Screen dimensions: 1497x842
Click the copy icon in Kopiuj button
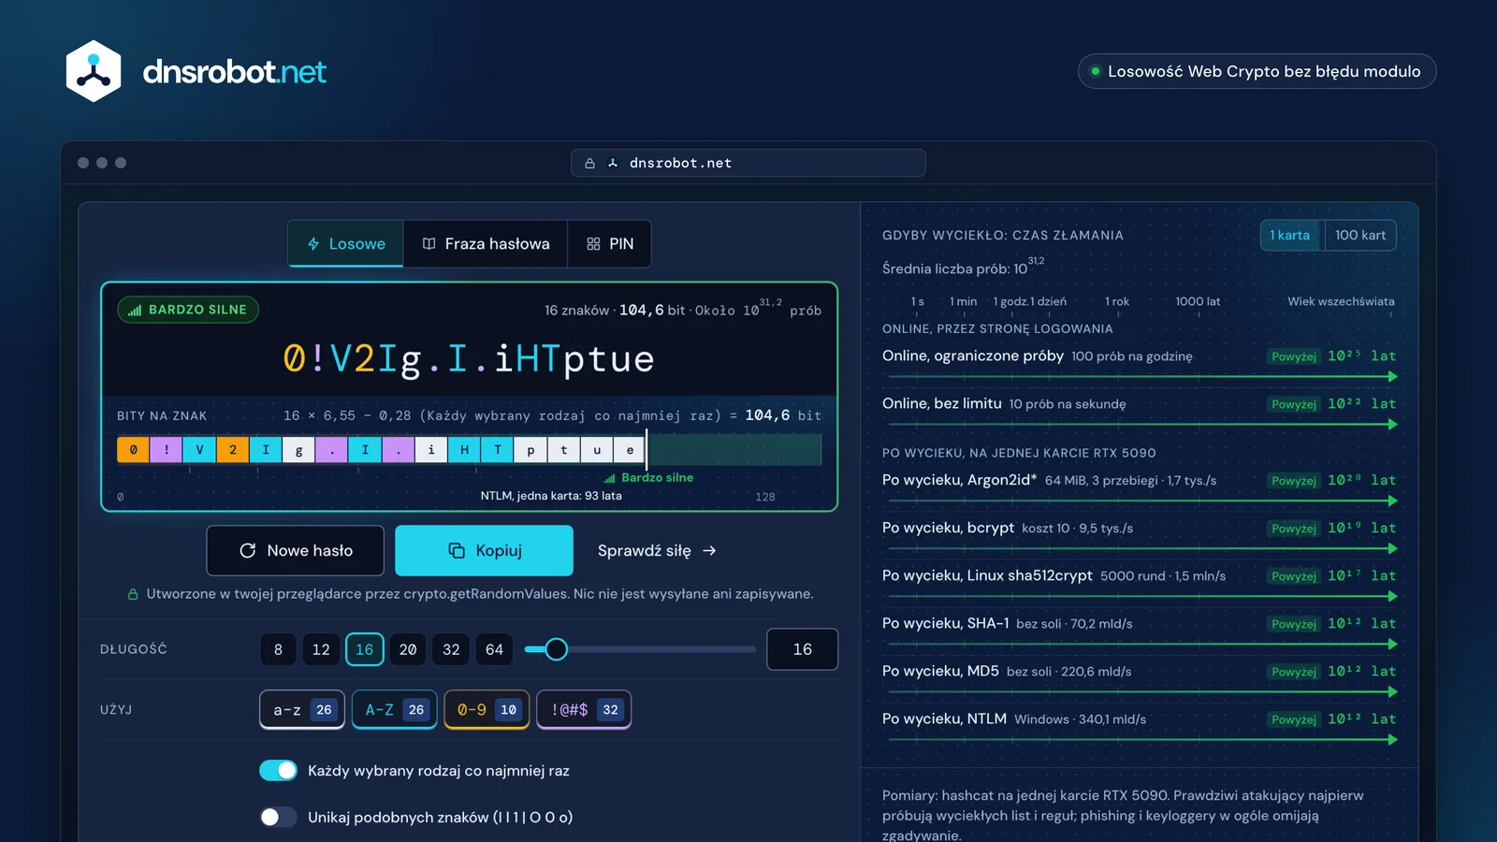click(457, 550)
